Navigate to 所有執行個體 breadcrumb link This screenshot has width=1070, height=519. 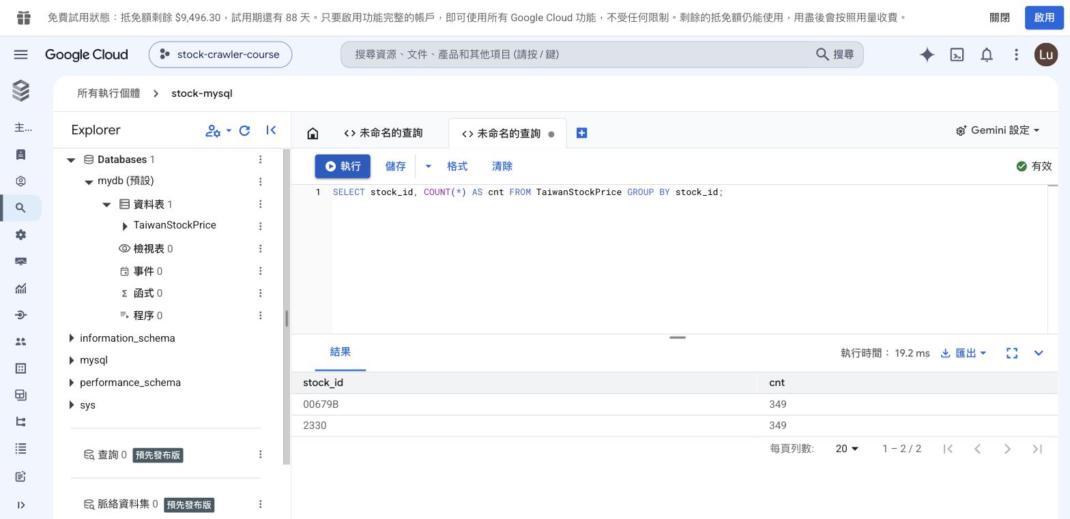tap(109, 93)
